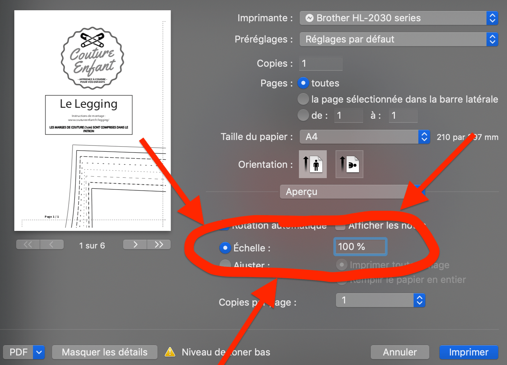The height and width of the screenshot is (365, 507).
Task: Select the Échelle radio button
Action: point(225,248)
